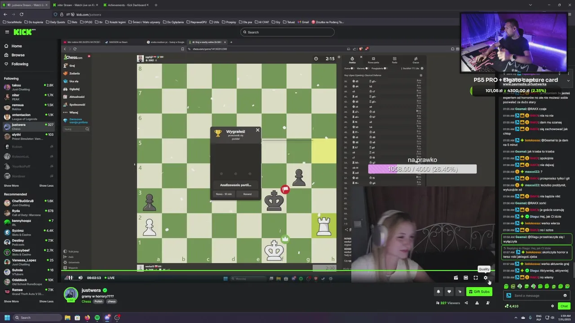
Task: Pause the live stream playback
Action: 70,278
